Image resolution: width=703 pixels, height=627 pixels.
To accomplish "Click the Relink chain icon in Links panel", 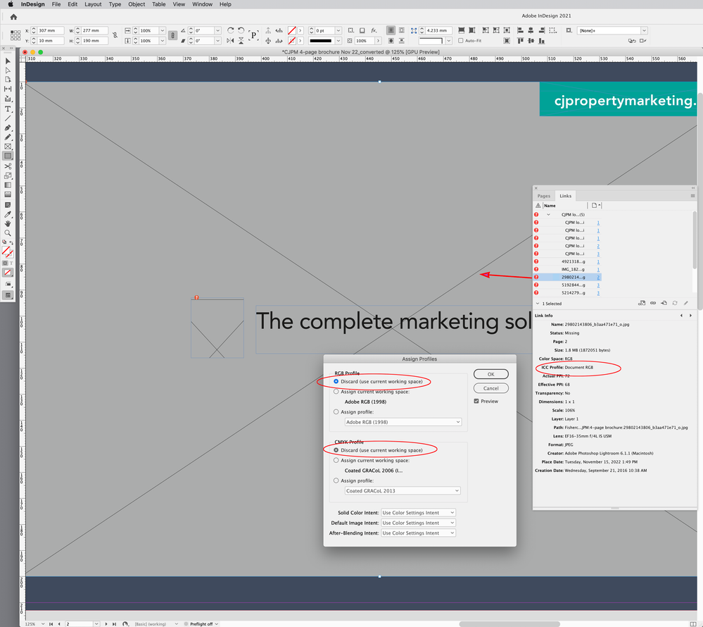I will click(x=653, y=303).
